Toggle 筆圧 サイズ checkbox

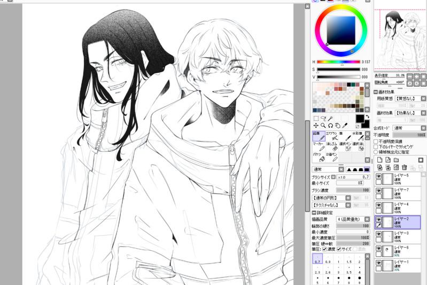(339, 249)
